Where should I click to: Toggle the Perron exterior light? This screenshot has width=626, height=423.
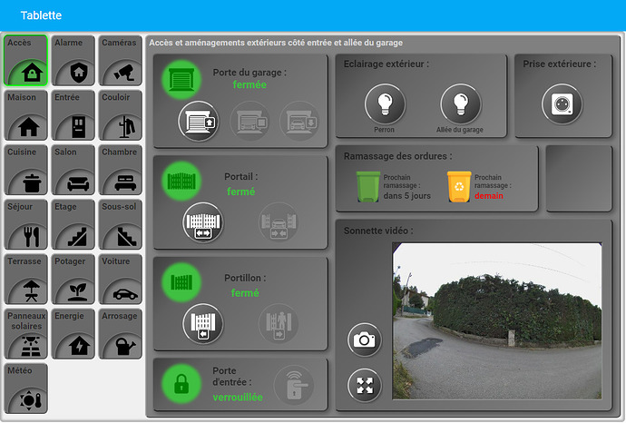click(385, 104)
